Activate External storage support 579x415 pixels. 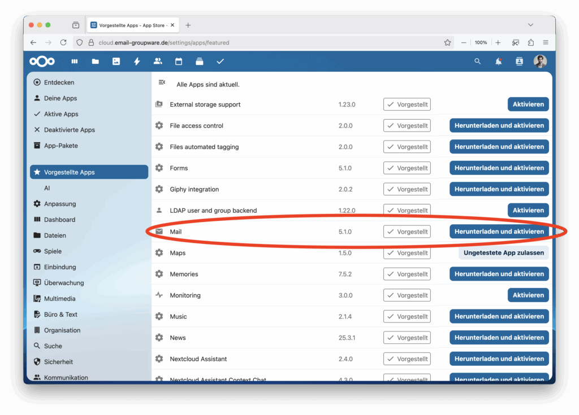point(528,104)
